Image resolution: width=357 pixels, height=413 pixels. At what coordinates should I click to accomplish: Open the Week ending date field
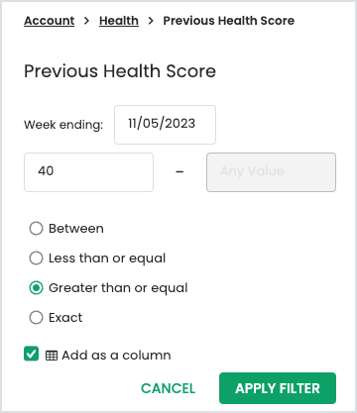click(x=165, y=125)
